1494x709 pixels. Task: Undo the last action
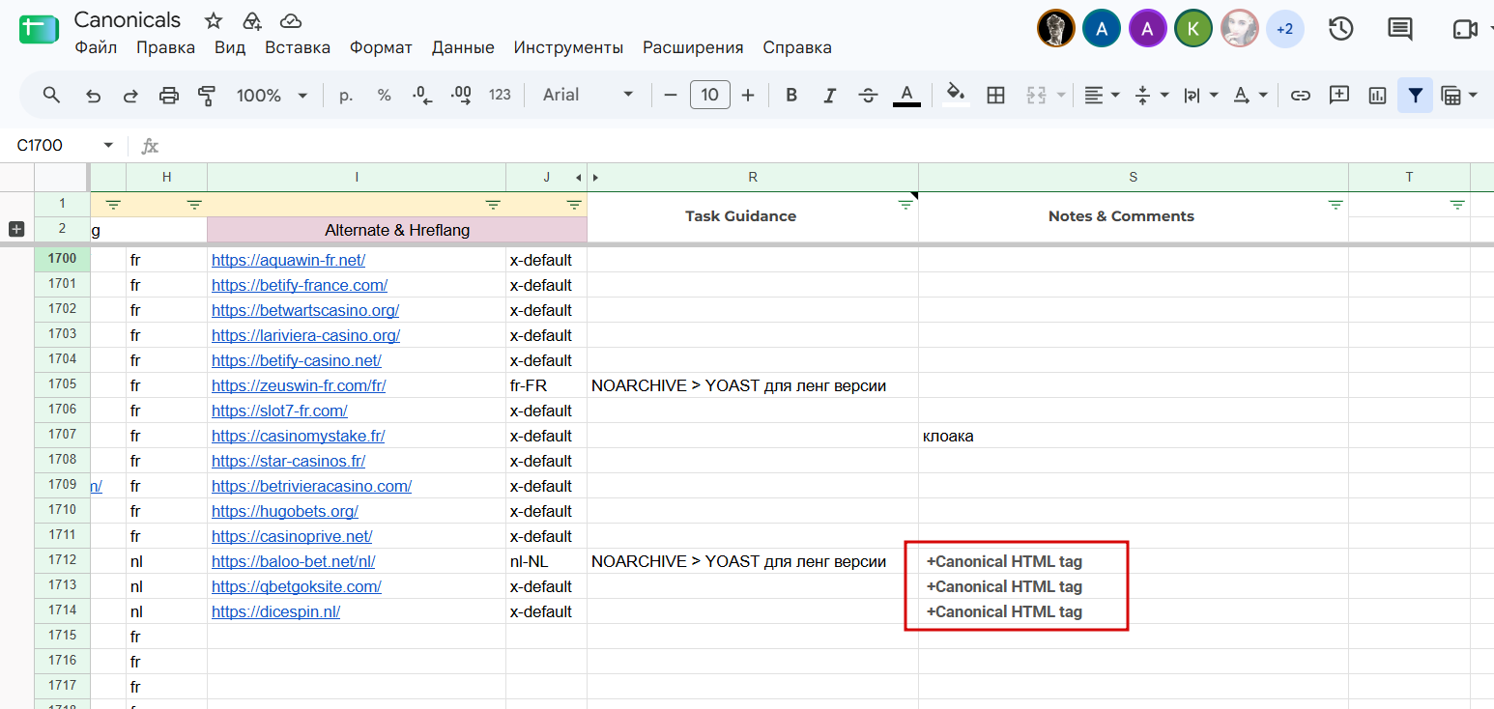[93, 95]
